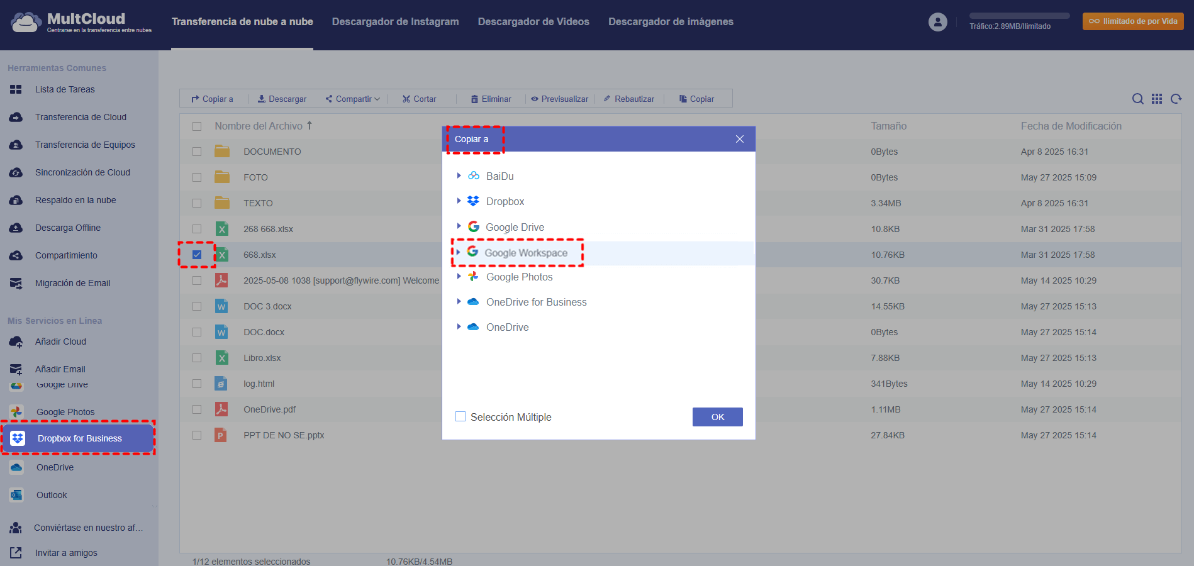The width and height of the screenshot is (1194, 566).
Task: Check the TEXTO folder checkbox
Action: 197,203
